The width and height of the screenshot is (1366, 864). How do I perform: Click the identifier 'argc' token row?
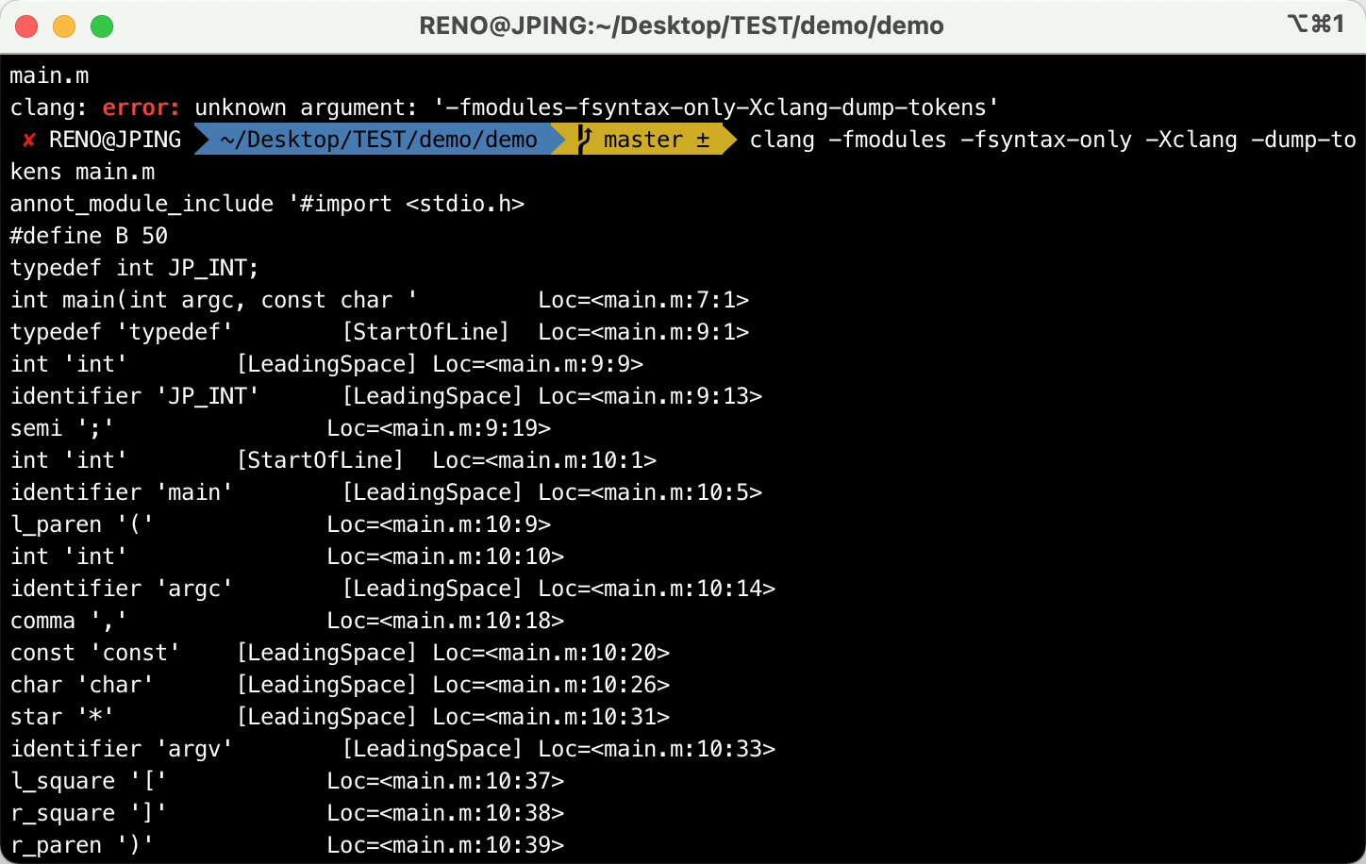click(x=392, y=589)
